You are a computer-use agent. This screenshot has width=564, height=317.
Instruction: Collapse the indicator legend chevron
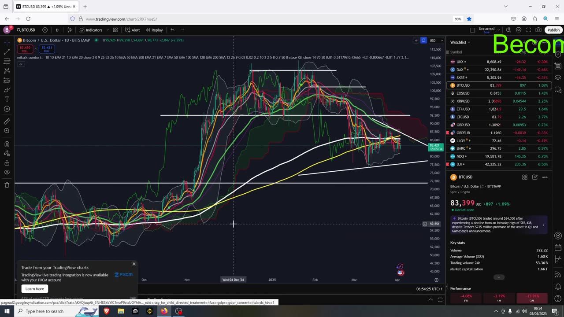[x=20, y=64]
